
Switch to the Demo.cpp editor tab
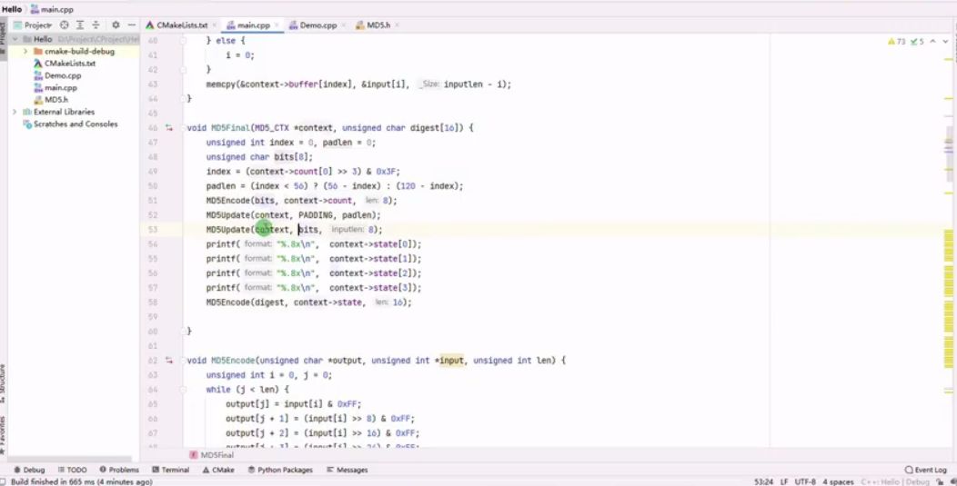coord(313,25)
